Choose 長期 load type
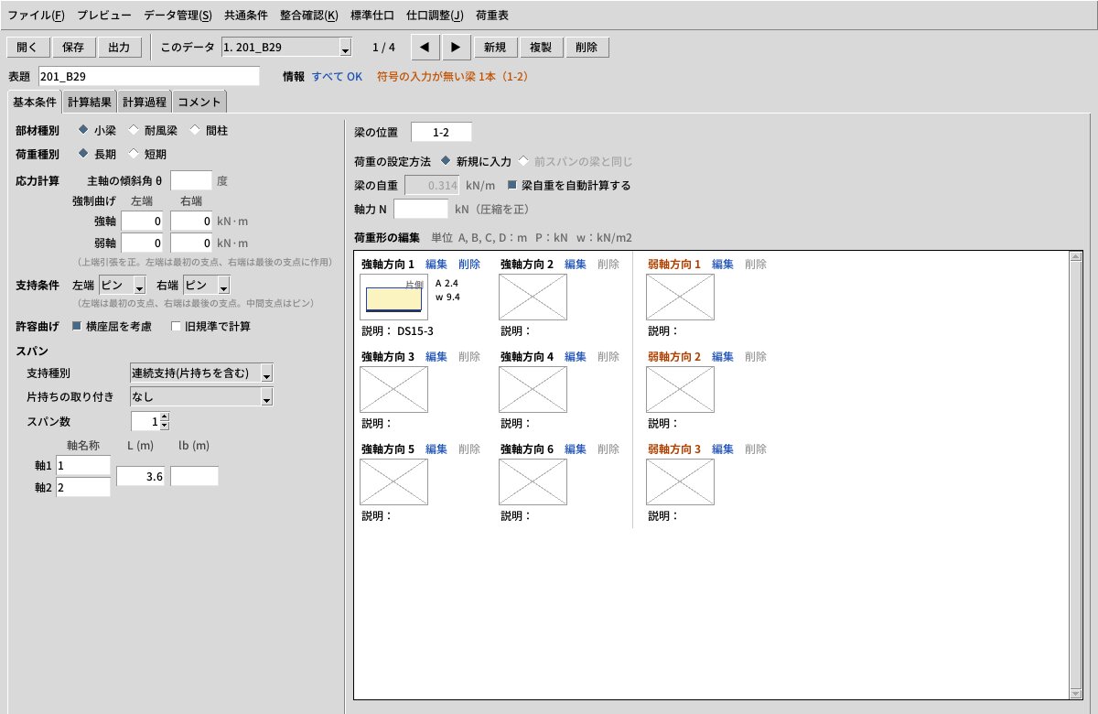The image size is (1098, 714). (97, 154)
